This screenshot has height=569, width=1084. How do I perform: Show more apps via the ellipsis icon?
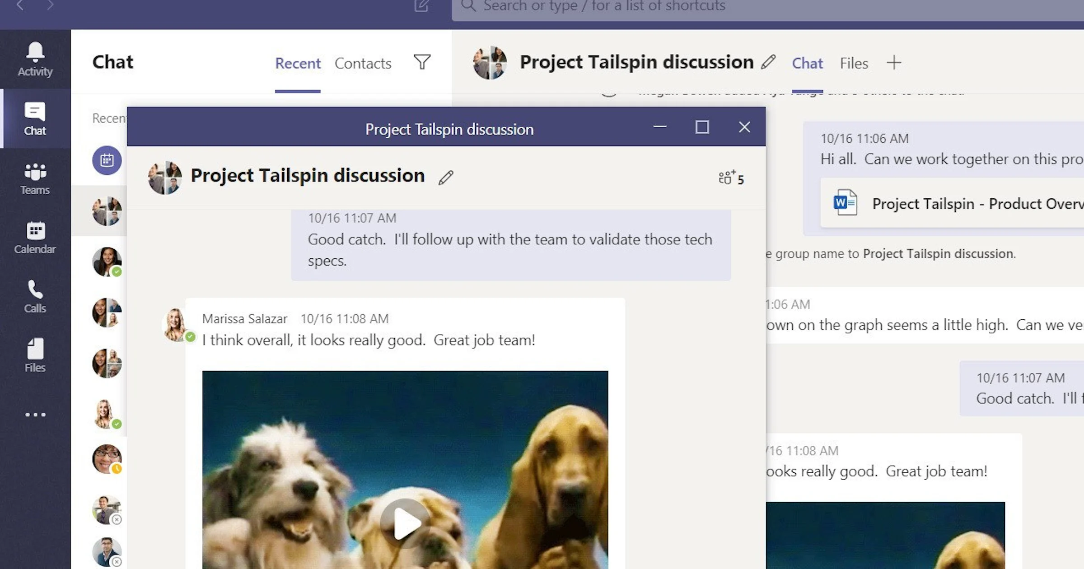point(35,415)
